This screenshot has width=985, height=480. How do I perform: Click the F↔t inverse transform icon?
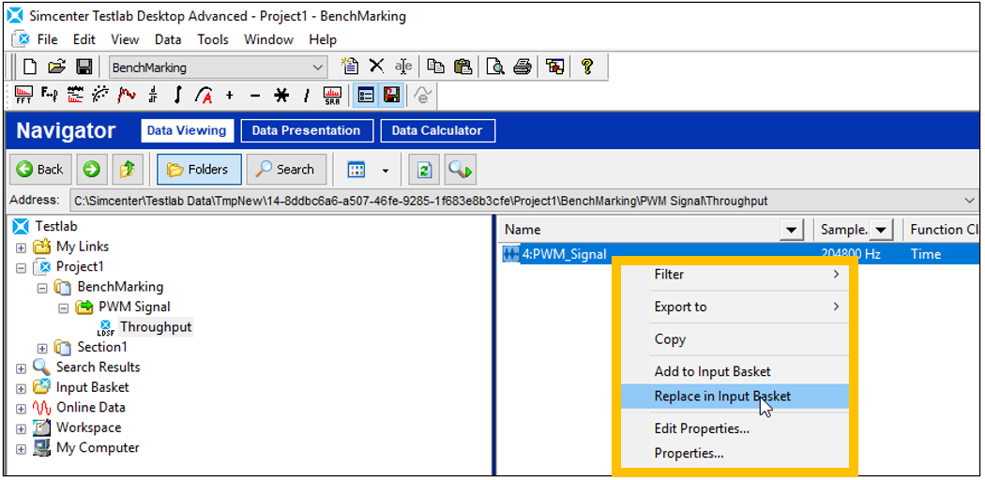50,96
